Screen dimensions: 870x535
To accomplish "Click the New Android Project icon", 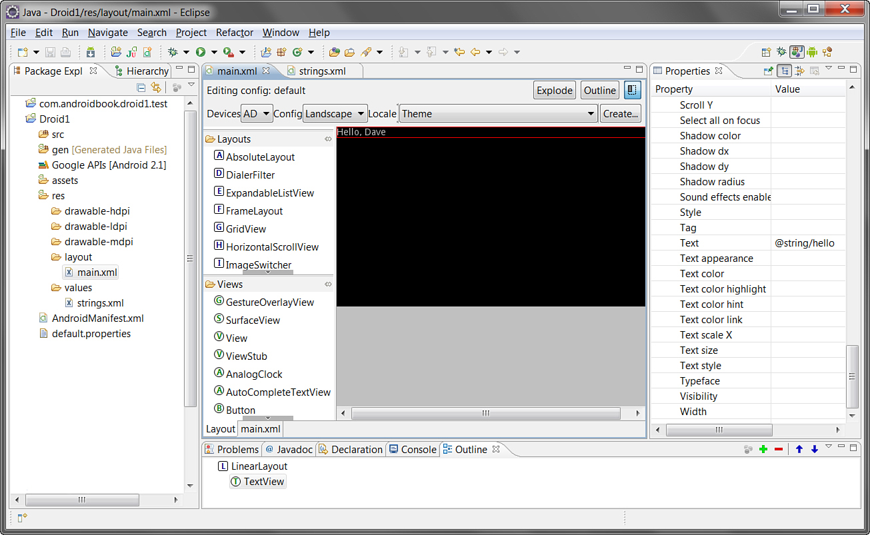I will coord(117,52).
